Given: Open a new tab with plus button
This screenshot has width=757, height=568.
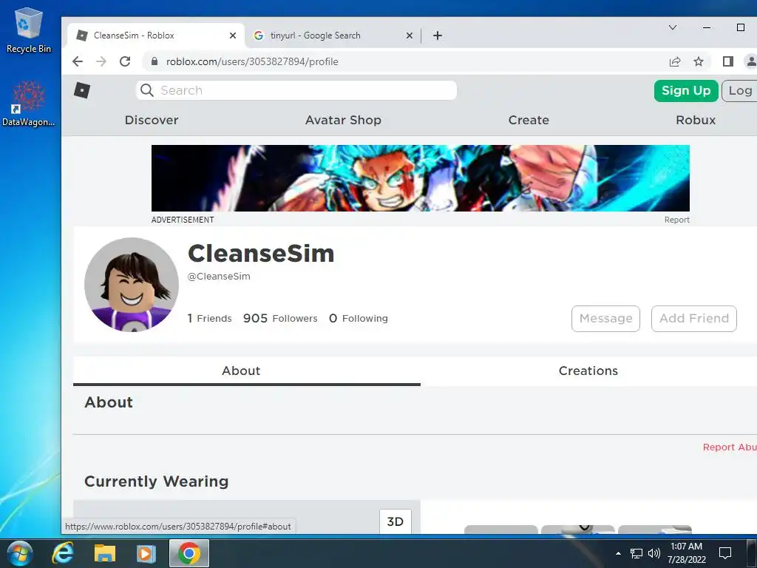Looking at the screenshot, I should point(438,35).
